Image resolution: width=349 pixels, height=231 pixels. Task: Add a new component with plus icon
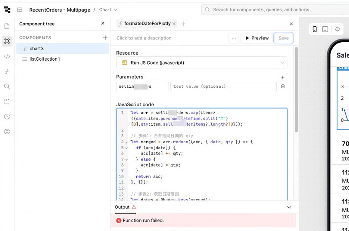point(105,38)
